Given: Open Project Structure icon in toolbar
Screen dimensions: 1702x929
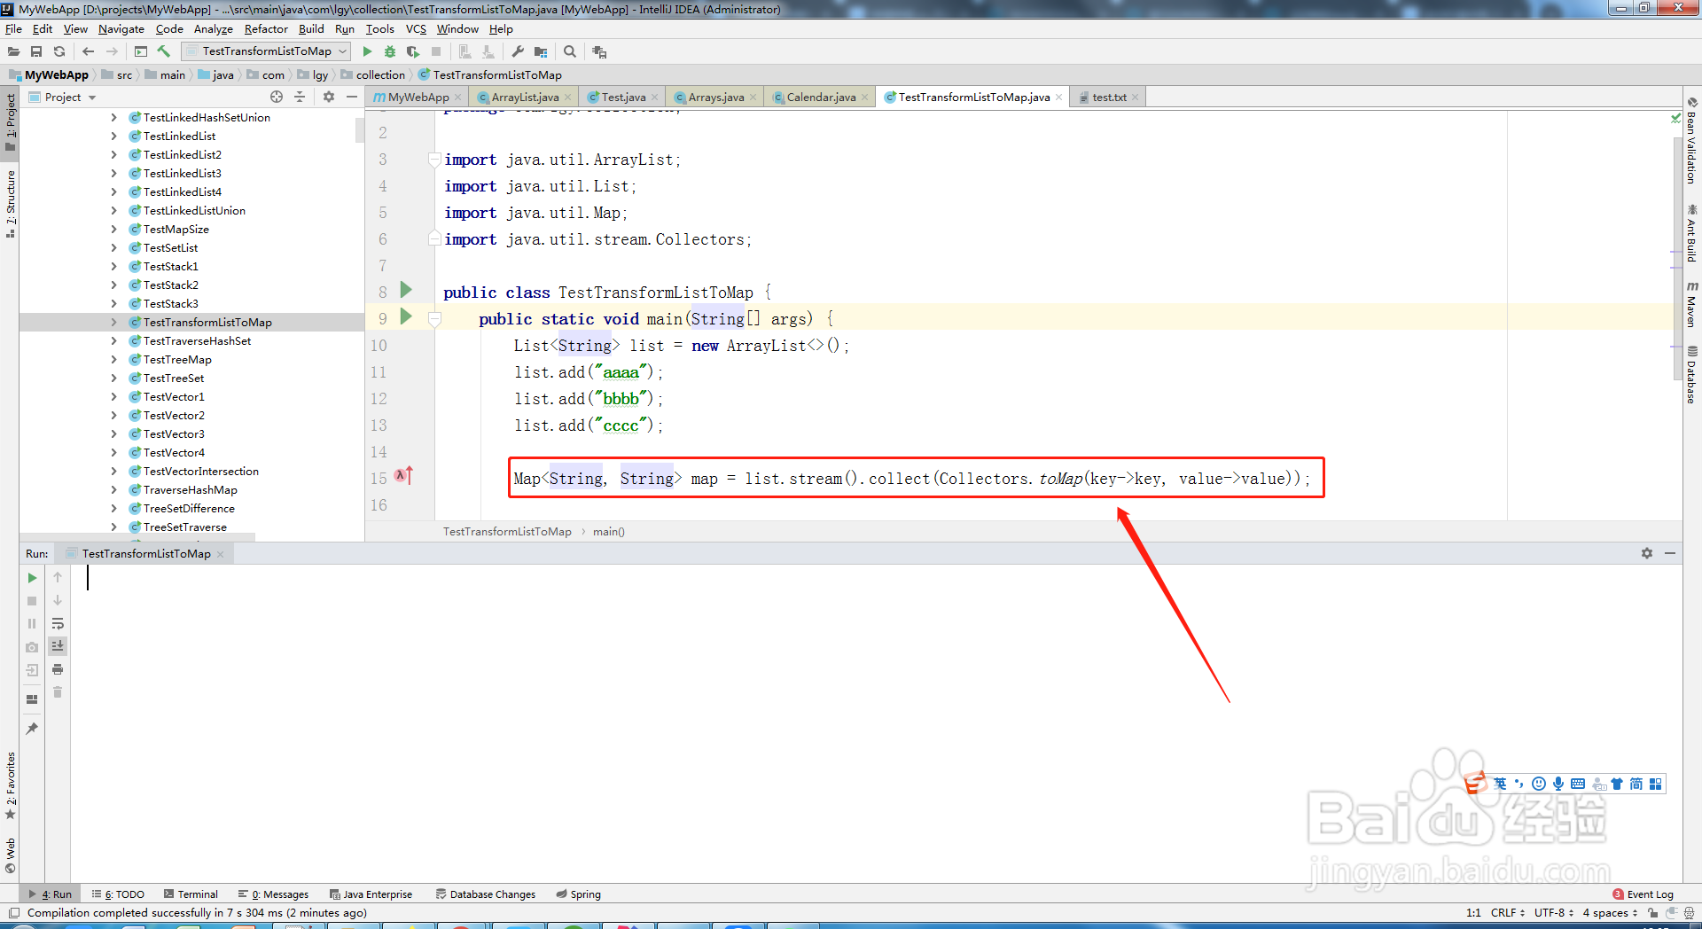Looking at the screenshot, I should pos(541,51).
